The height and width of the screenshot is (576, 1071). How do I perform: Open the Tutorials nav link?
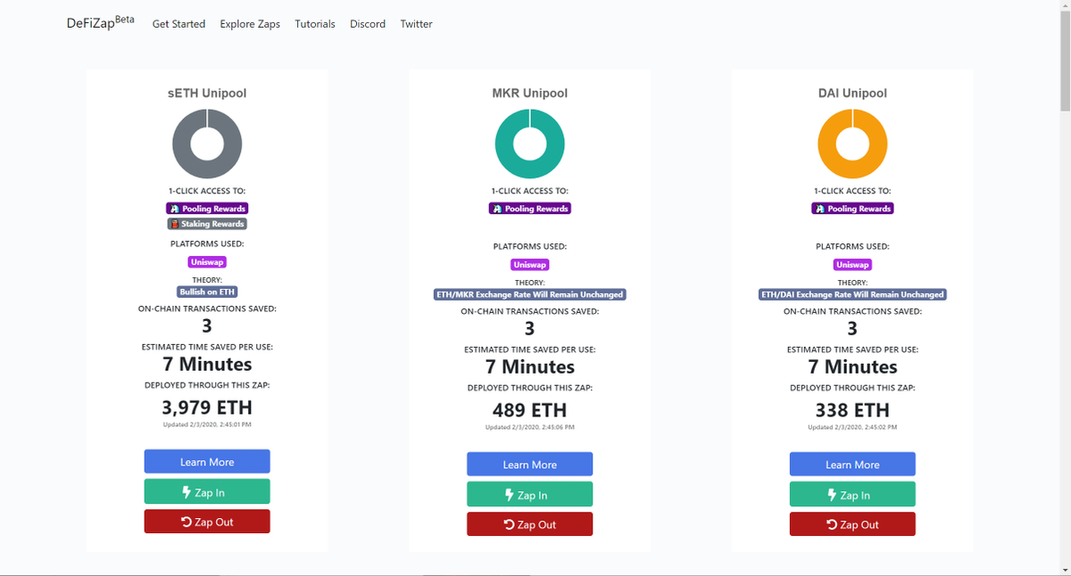pyautogui.click(x=315, y=24)
